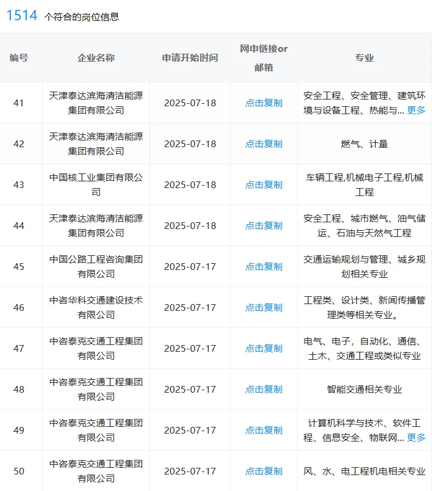
Task: Click the date 2025-07-17 in row 50
Action: 190,471
